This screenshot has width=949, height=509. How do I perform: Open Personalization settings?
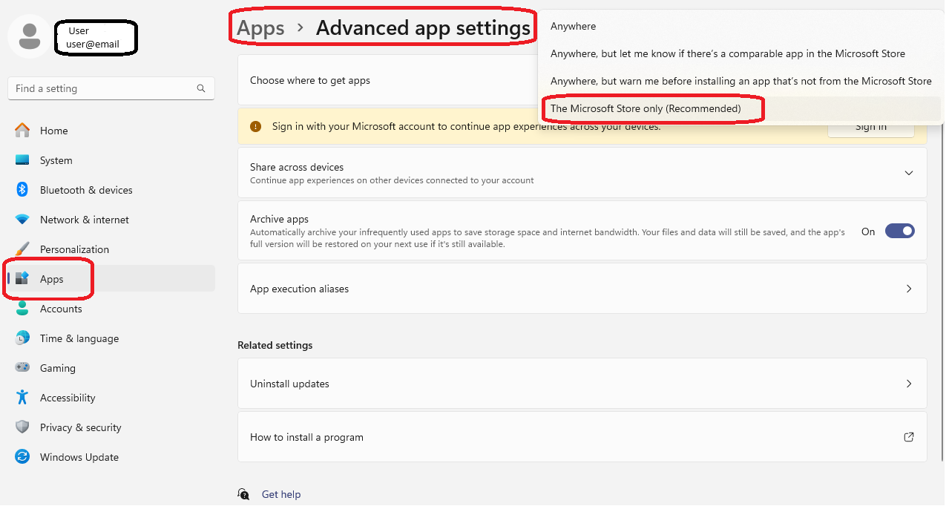click(x=111, y=249)
